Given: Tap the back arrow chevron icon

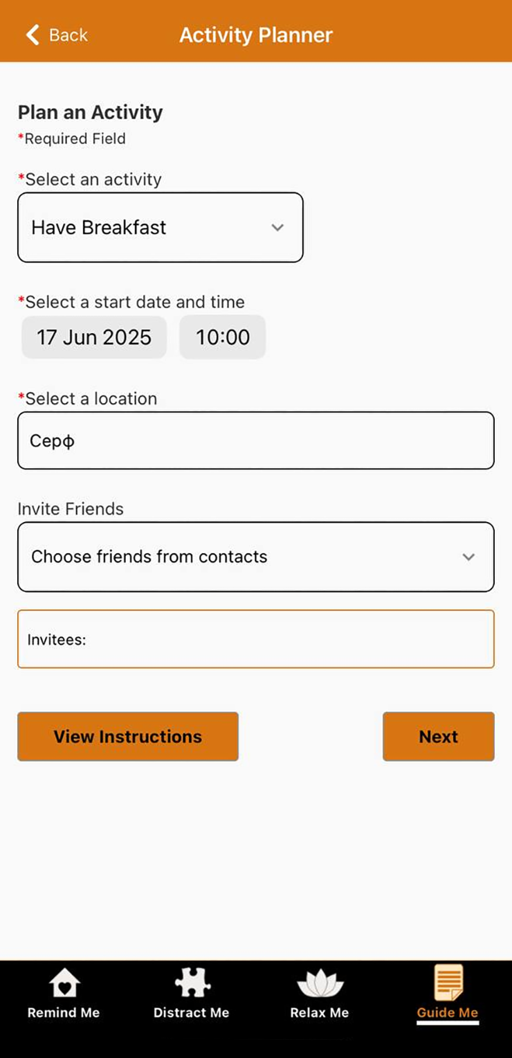Looking at the screenshot, I should (x=32, y=35).
